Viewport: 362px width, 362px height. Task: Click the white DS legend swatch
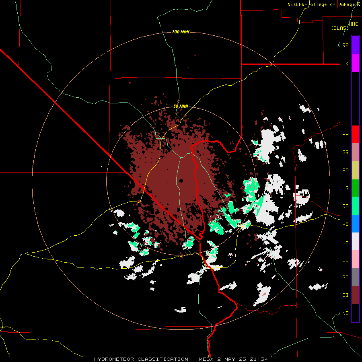coord(355,241)
